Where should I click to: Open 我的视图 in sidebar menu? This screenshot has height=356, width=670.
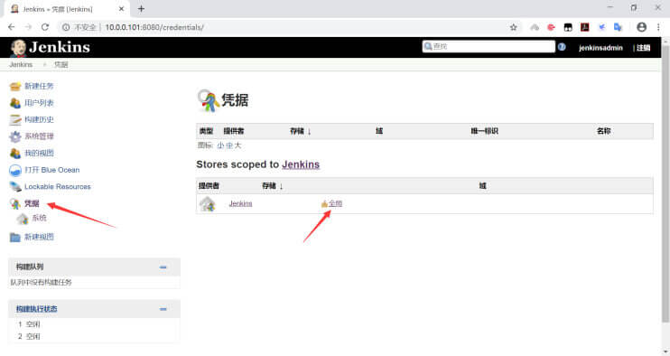point(39,153)
